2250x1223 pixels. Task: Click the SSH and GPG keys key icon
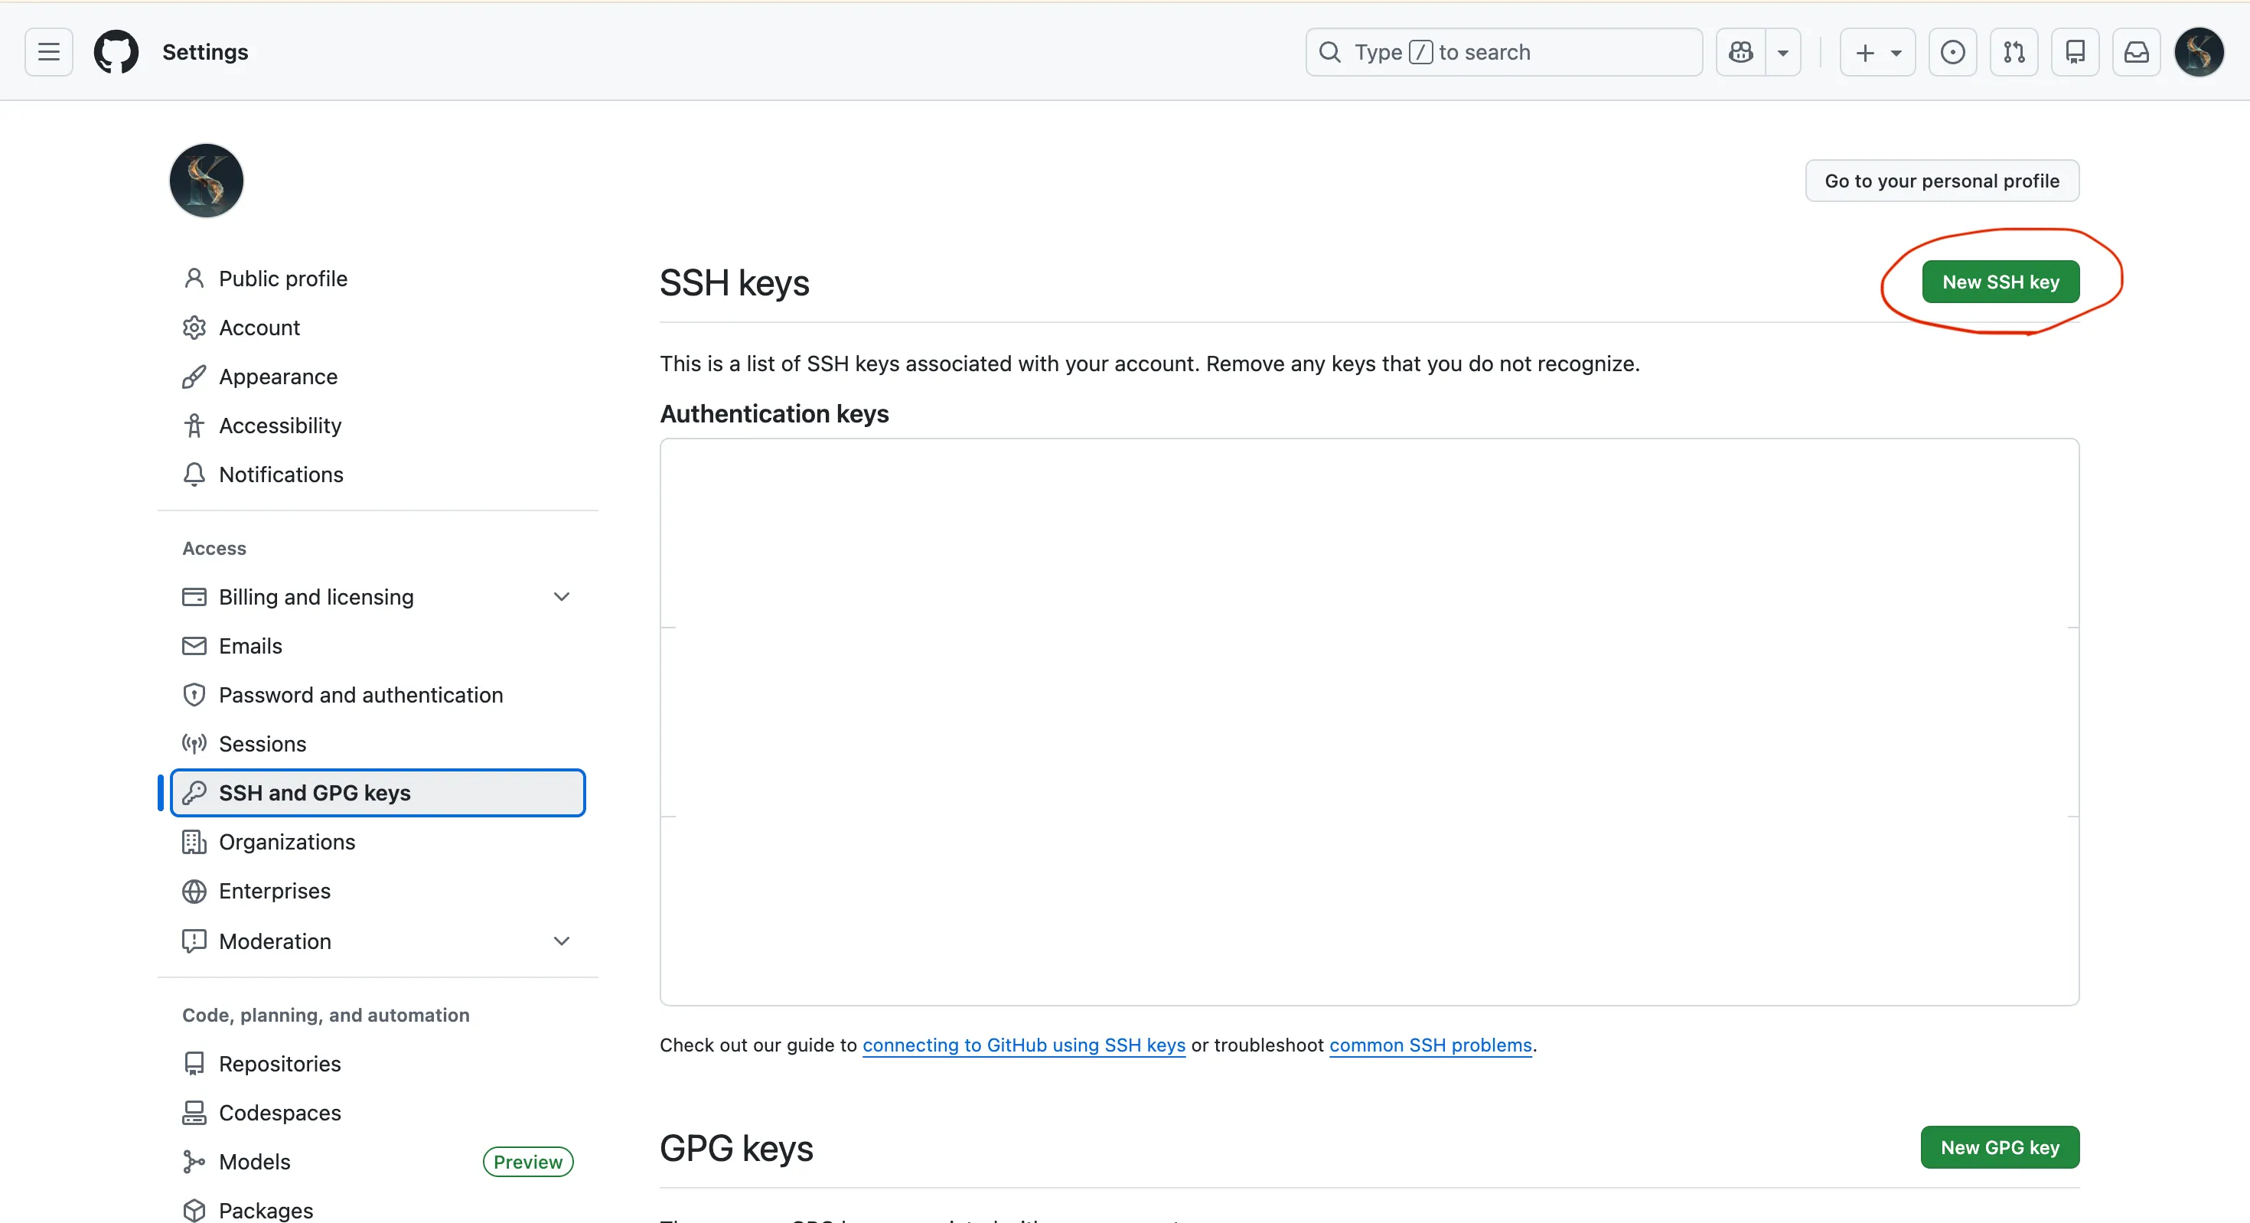coord(194,792)
